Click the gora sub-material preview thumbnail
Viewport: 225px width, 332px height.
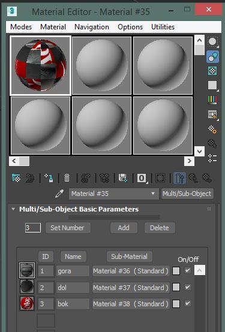point(27,270)
